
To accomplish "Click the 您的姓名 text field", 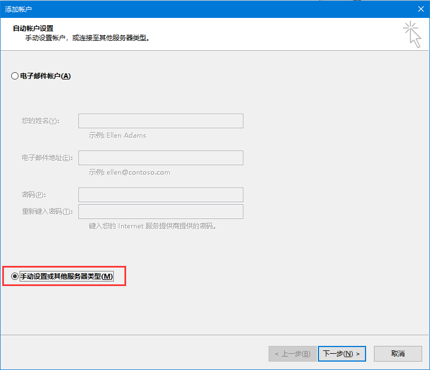I will click(160, 121).
